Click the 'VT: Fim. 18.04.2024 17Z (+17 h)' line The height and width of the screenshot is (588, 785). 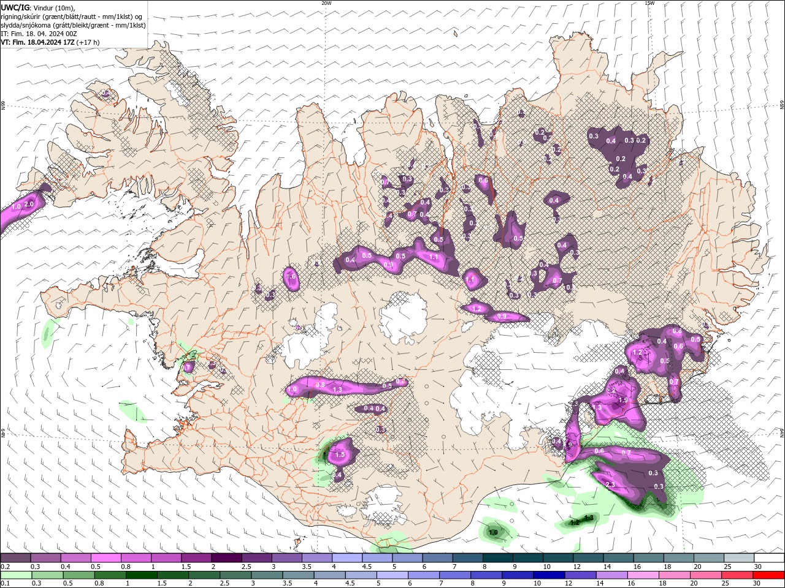tap(50, 42)
